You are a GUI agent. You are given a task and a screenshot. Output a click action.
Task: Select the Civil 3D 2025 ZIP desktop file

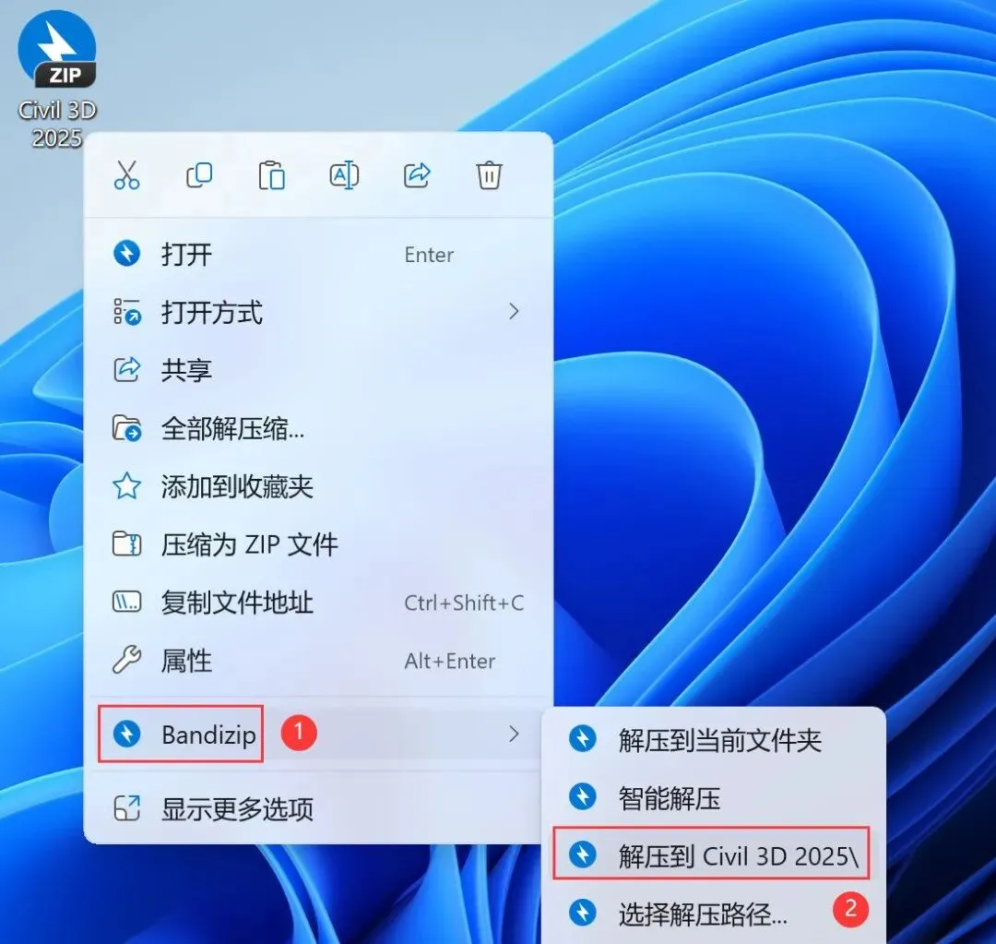tap(57, 79)
